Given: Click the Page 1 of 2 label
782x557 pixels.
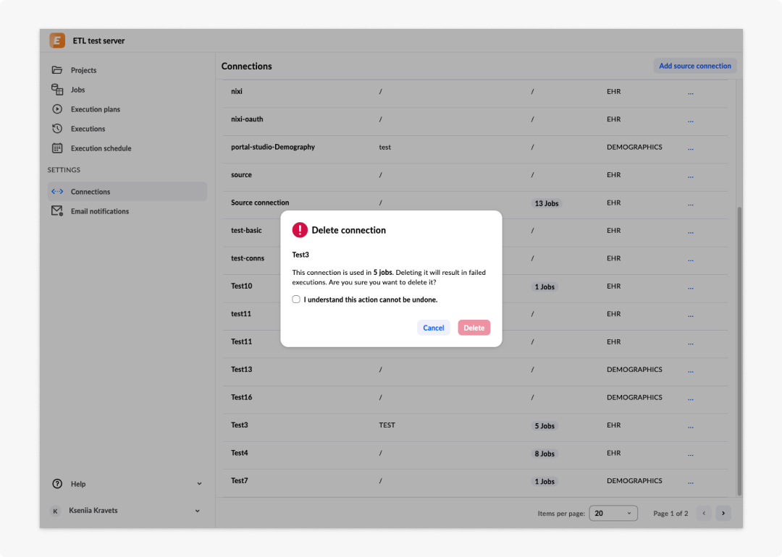Looking at the screenshot, I should (x=670, y=514).
